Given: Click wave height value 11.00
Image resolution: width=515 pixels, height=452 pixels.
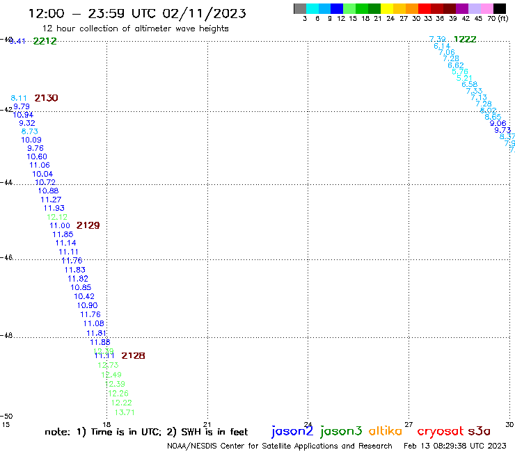Looking at the screenshot, I should coord(60,225).
